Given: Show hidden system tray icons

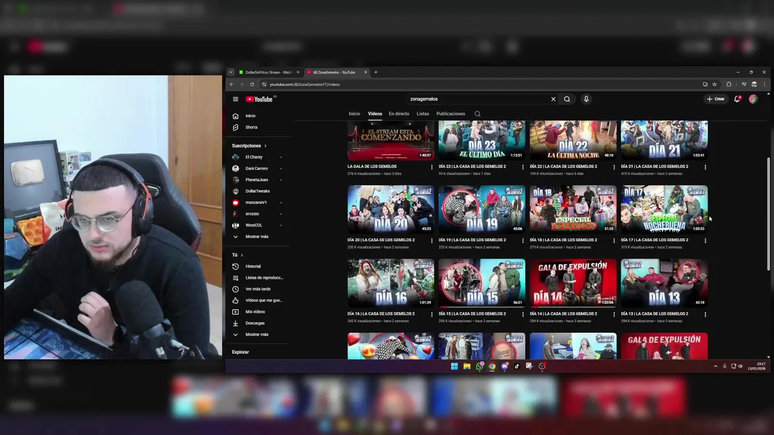Looking at the screenshot, I should (x=715, y=366).
